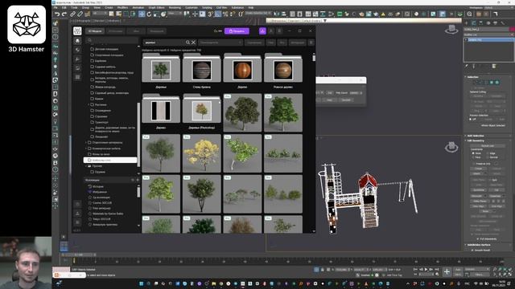This screenshot has width=515, height=289.
Task: Activate the Select and Move tool
Action: click(x=142, y=14)
